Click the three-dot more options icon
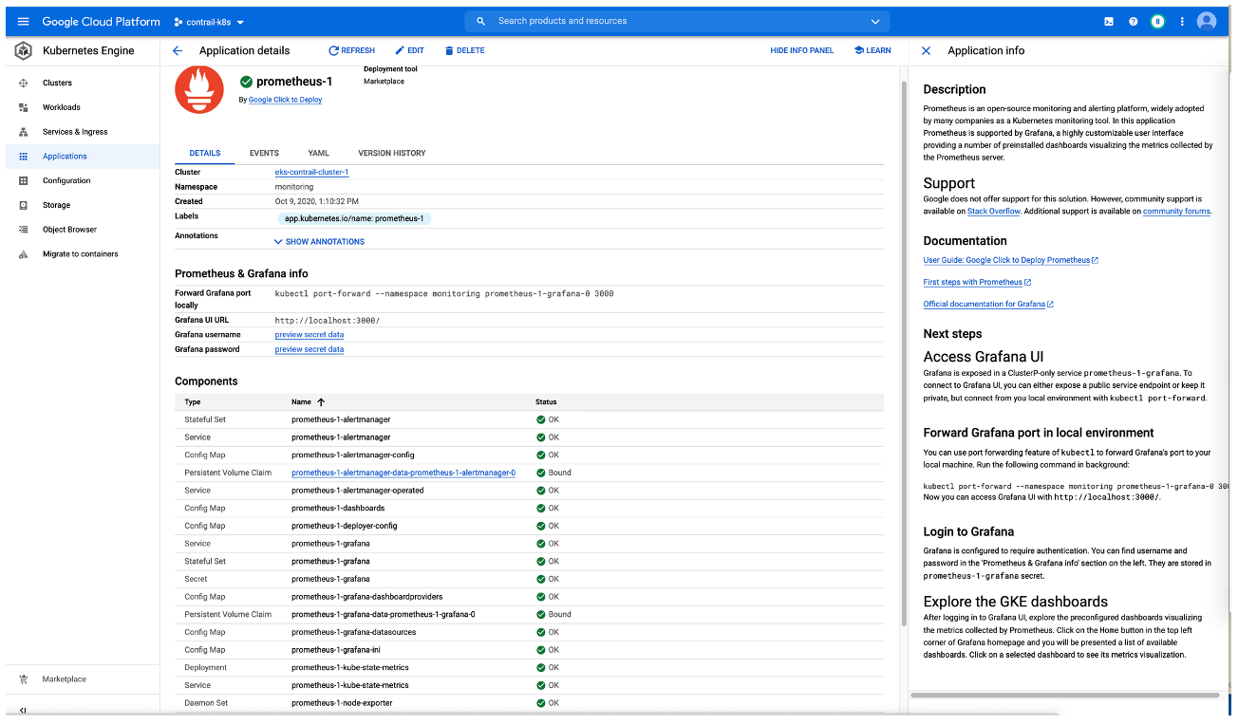The image size is (1238, 725). tap(1182, 21)
